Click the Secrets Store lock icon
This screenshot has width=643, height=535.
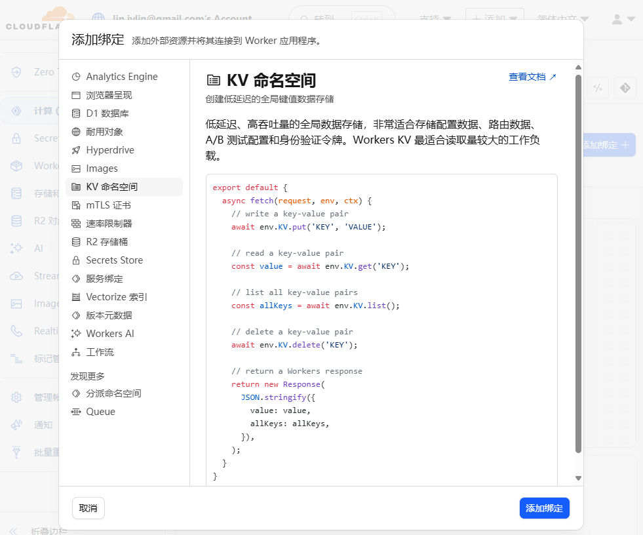(x=76, y=260)
